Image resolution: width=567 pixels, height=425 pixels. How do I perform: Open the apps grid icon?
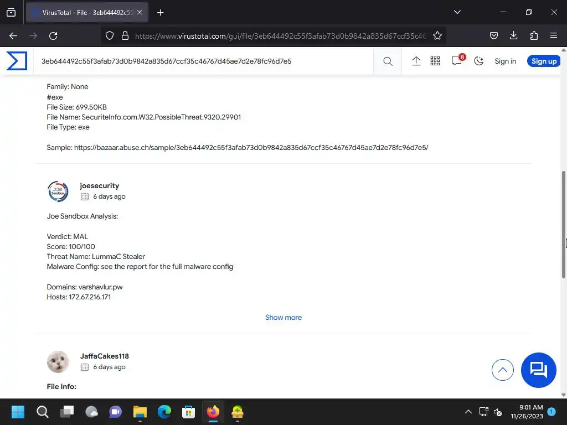pyautogui.click(x=435, y=61)
